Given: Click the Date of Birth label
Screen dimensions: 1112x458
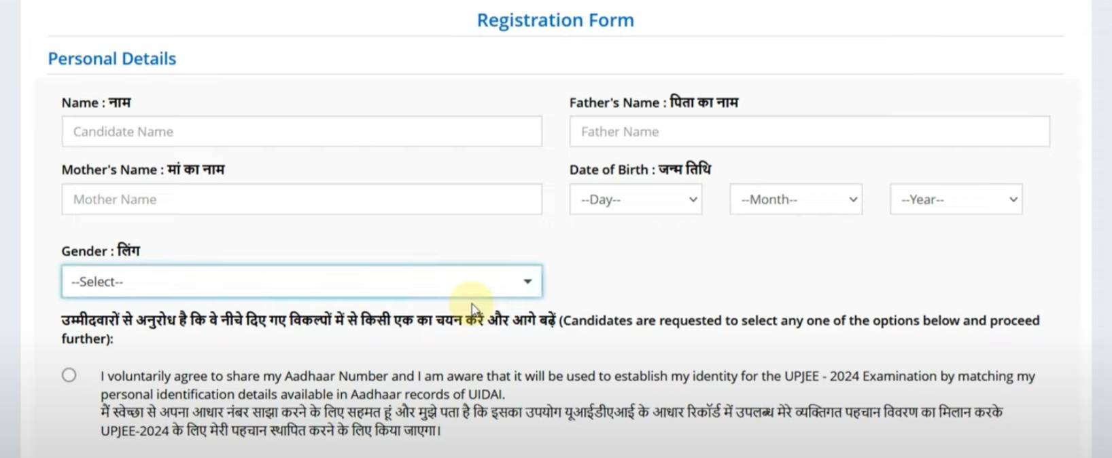Looking at the screenshot, I should pyautogui.click(x=640, y=170).
